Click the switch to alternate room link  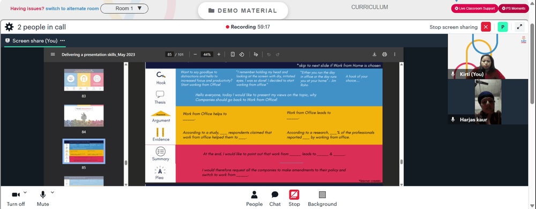(x=72, y=9)
